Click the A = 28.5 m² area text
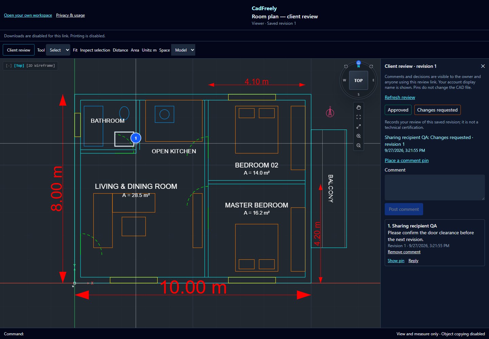 (x=136, y=195)
